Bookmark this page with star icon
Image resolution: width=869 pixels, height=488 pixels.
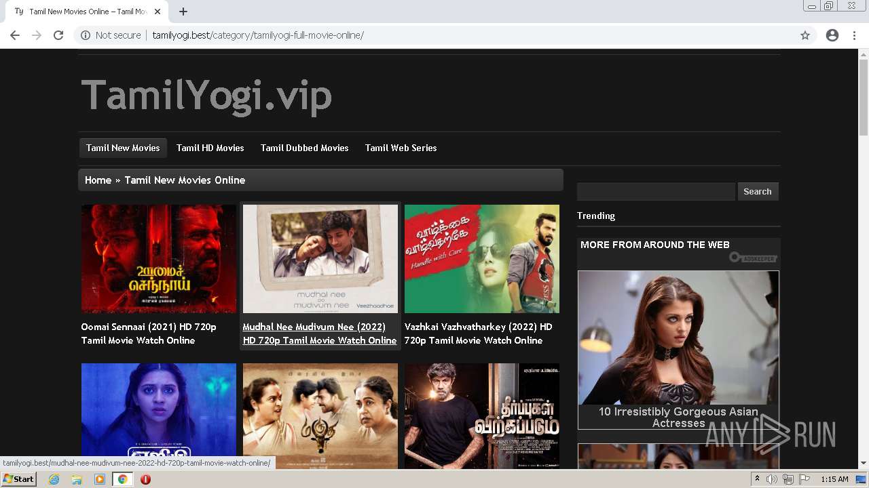tap(805, 35)
